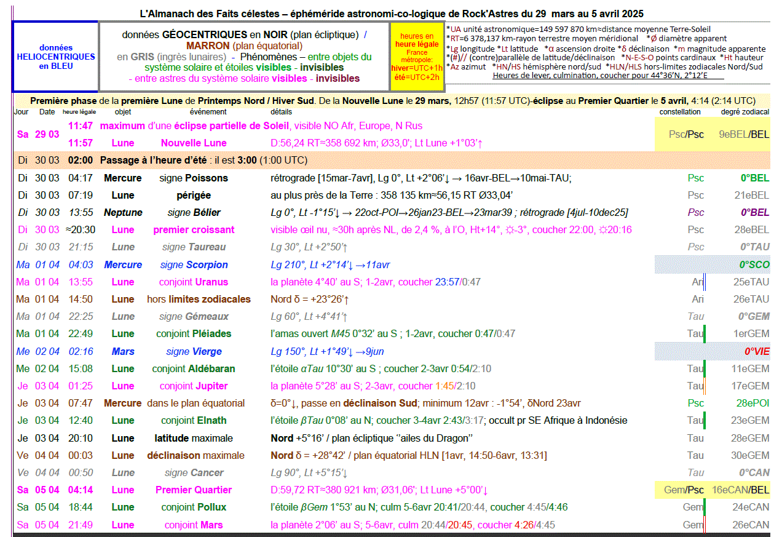Select the 'conjoint Pollux' event text
Viewport: 782px width, 537px height.
[194, 507]
